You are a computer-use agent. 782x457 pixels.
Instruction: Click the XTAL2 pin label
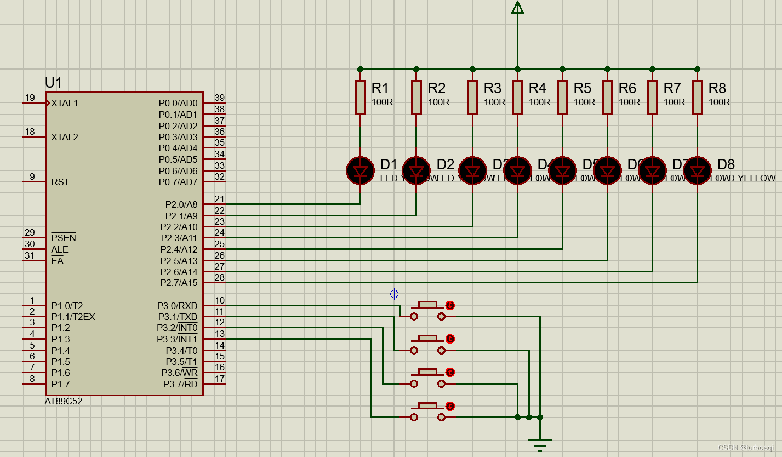65,137
